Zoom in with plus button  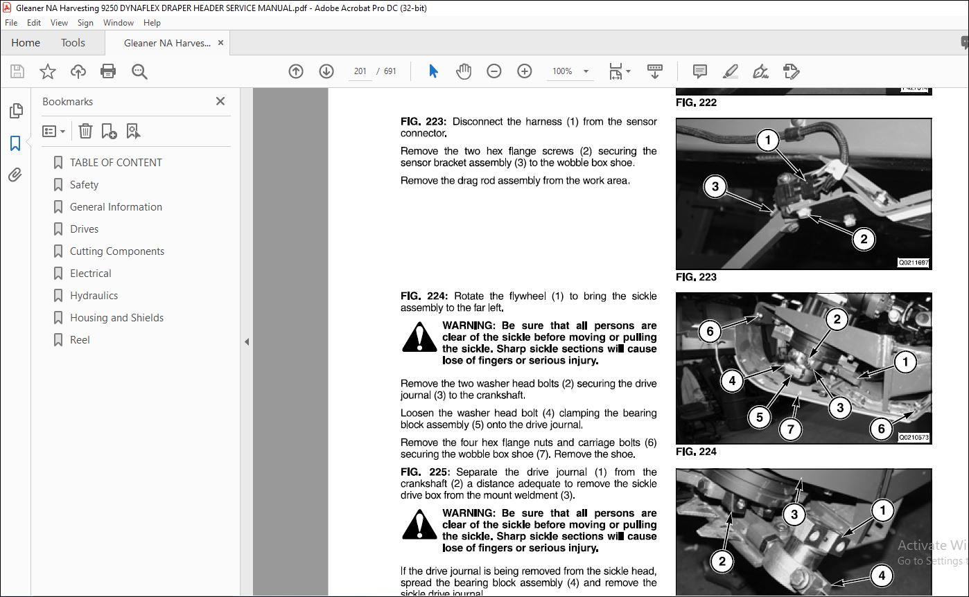click(525, 71)
